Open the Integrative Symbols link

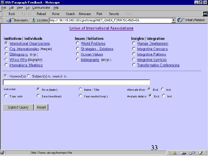[152, 60]
